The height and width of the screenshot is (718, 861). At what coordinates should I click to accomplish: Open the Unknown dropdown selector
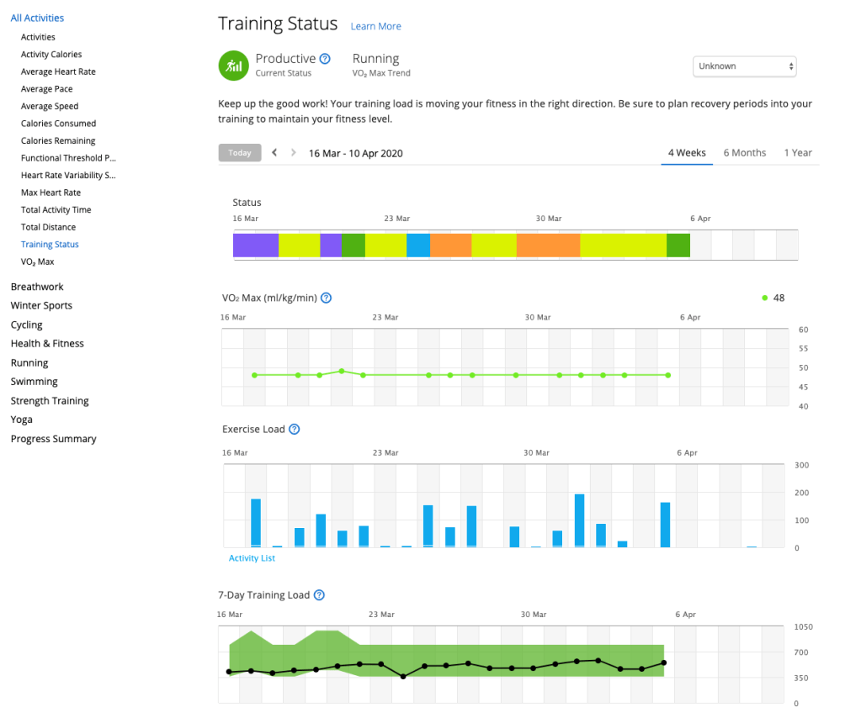(x=744, y=66)
